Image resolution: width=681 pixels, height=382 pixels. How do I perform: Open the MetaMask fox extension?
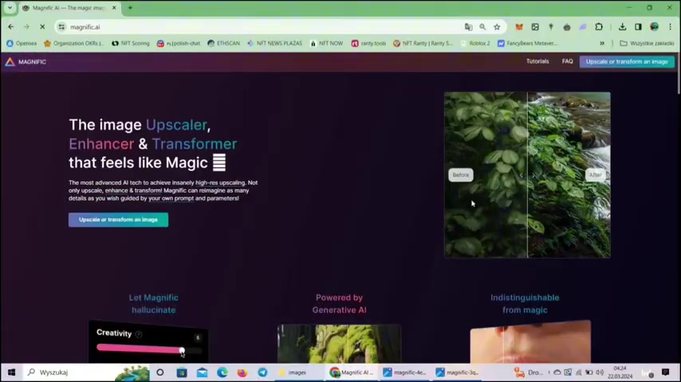(519, 27)
